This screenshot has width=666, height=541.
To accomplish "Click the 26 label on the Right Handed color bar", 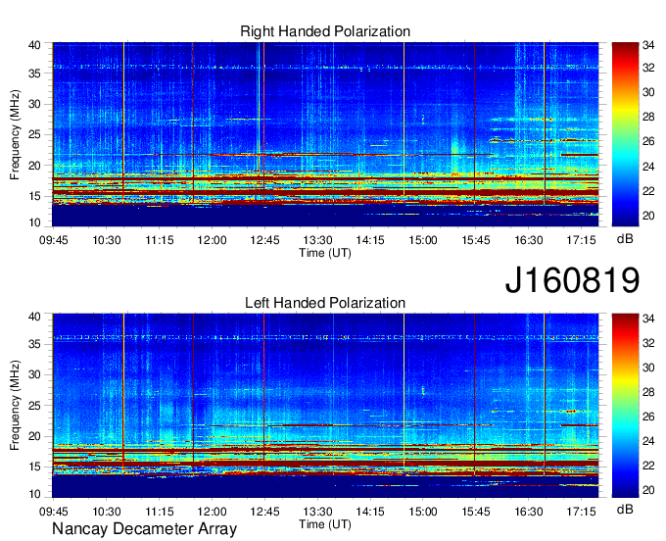I will 648,141.
